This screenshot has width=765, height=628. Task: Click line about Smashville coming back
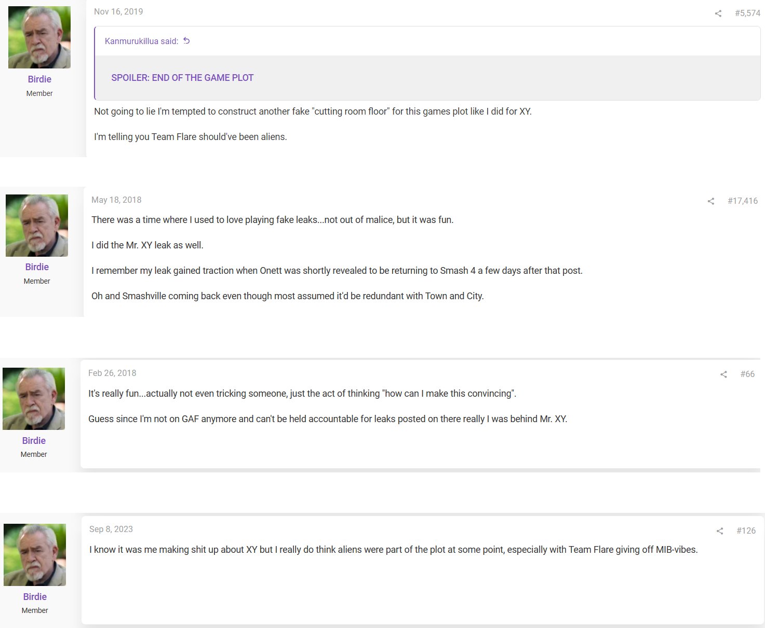tap(288, 296)
